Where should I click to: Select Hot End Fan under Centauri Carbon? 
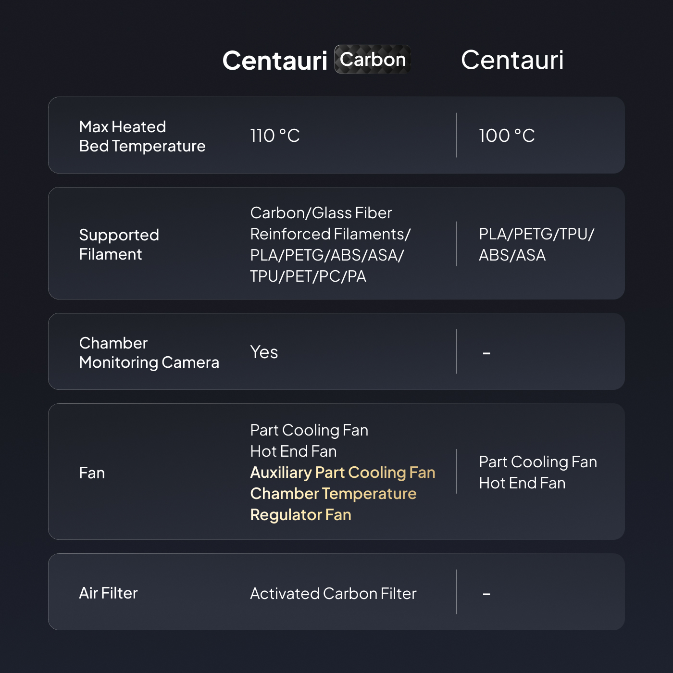293,451
